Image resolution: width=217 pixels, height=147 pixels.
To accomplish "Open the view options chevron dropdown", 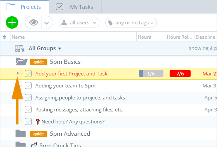I will (x=47, y=23).
